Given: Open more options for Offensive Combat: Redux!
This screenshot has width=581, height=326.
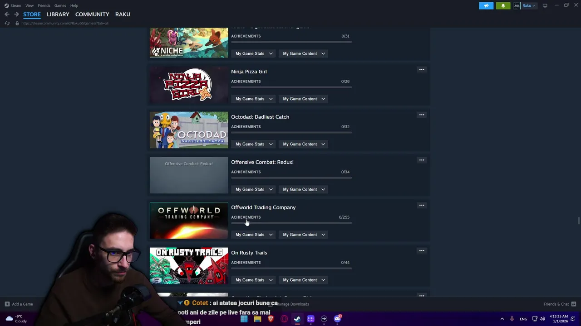Looking at the screenshot, I should click(422, 160).
